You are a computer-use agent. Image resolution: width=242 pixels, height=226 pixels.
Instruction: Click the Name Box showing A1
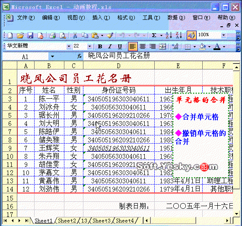point(25,56)
